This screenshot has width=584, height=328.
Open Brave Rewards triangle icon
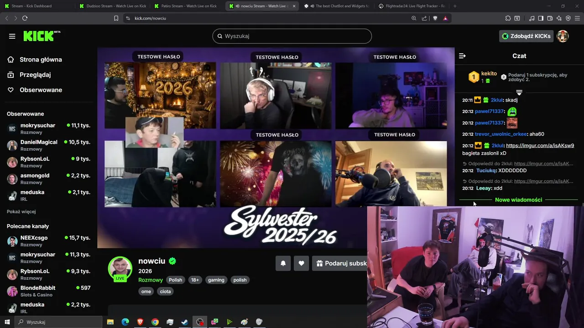(x=445, y=18)
